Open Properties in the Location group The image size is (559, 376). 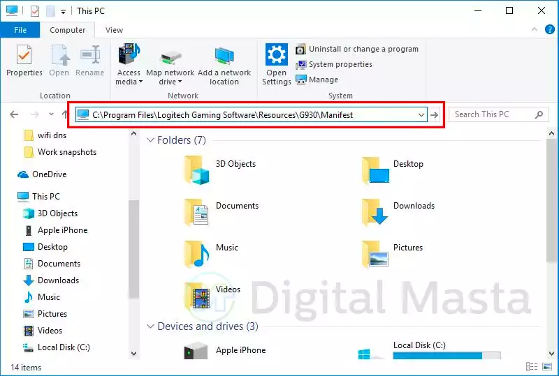(x=24, y=60)
